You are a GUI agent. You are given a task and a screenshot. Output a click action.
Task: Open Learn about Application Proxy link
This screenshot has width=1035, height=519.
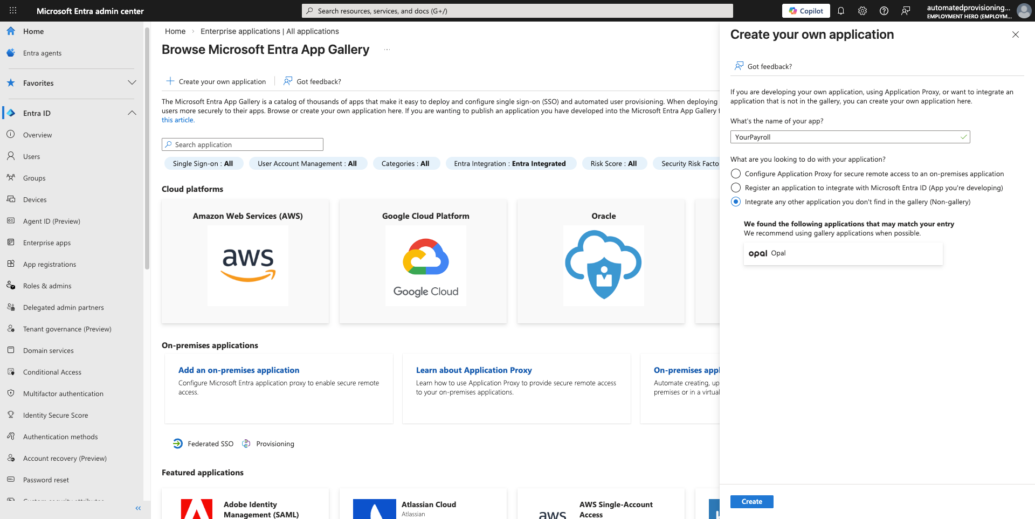click(x=474, y=370)
